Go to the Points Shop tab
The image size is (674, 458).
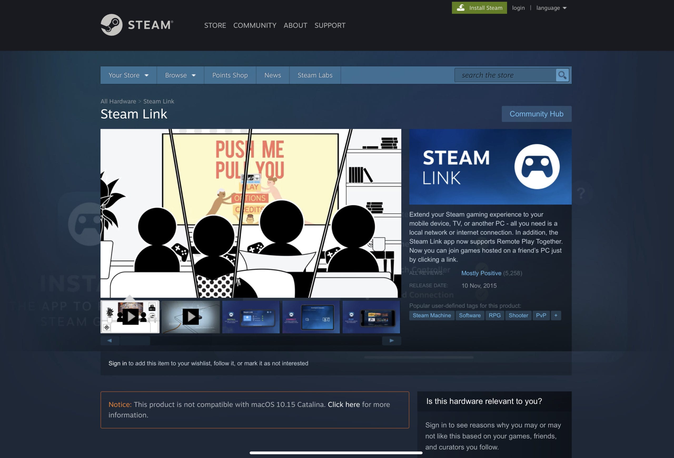coord(230,75)
